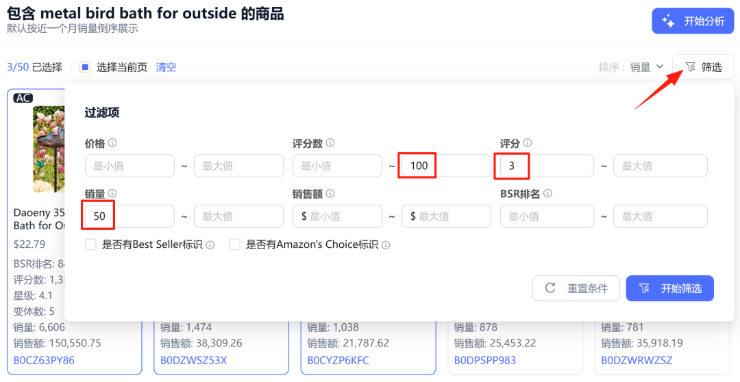
Task: Click 销售额: 35,918.19 text
Action: click(642, 343)
